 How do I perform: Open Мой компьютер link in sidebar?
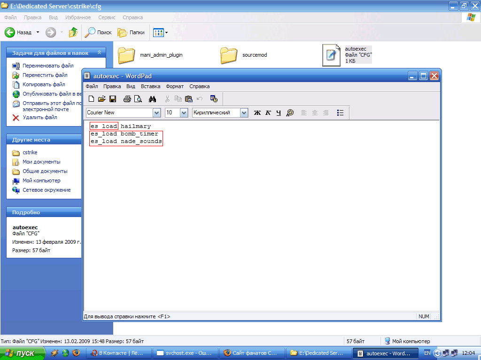click(x=41, y=180)
